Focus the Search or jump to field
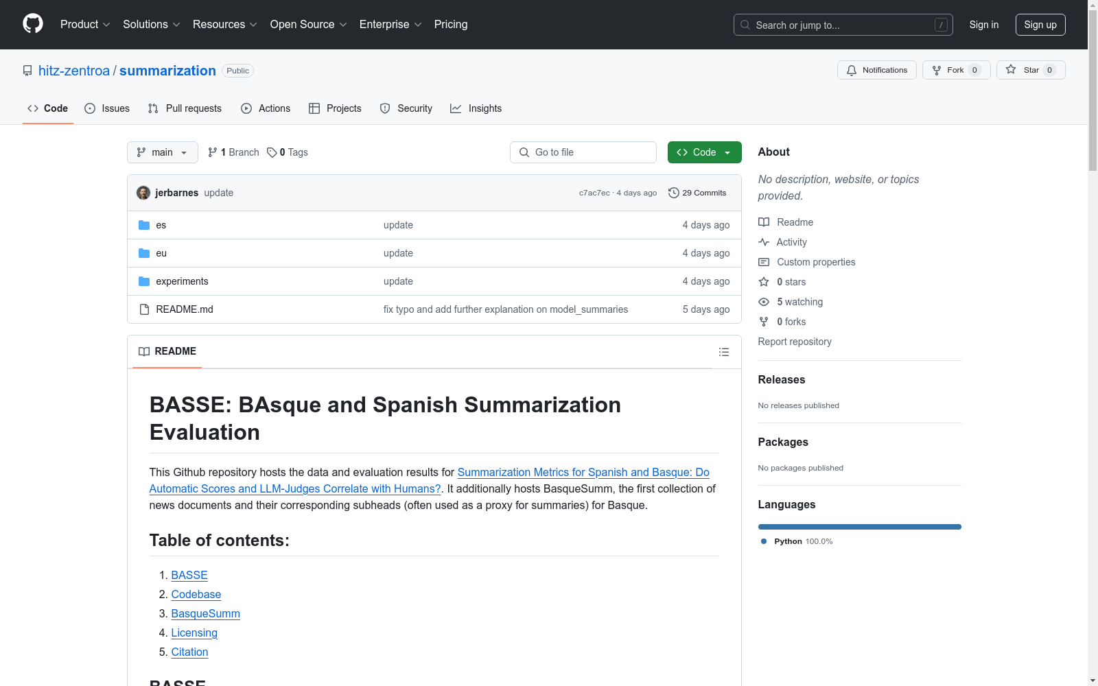Image resolution: width=1098 pixels, height=686 pixels. click(x=843, y=25)
